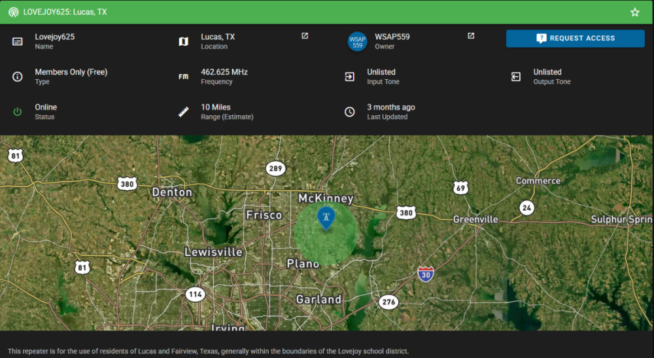Click the Output Tone icon
Screen dimensions: 654x358
pyautogui.click(x=516, y=77)
